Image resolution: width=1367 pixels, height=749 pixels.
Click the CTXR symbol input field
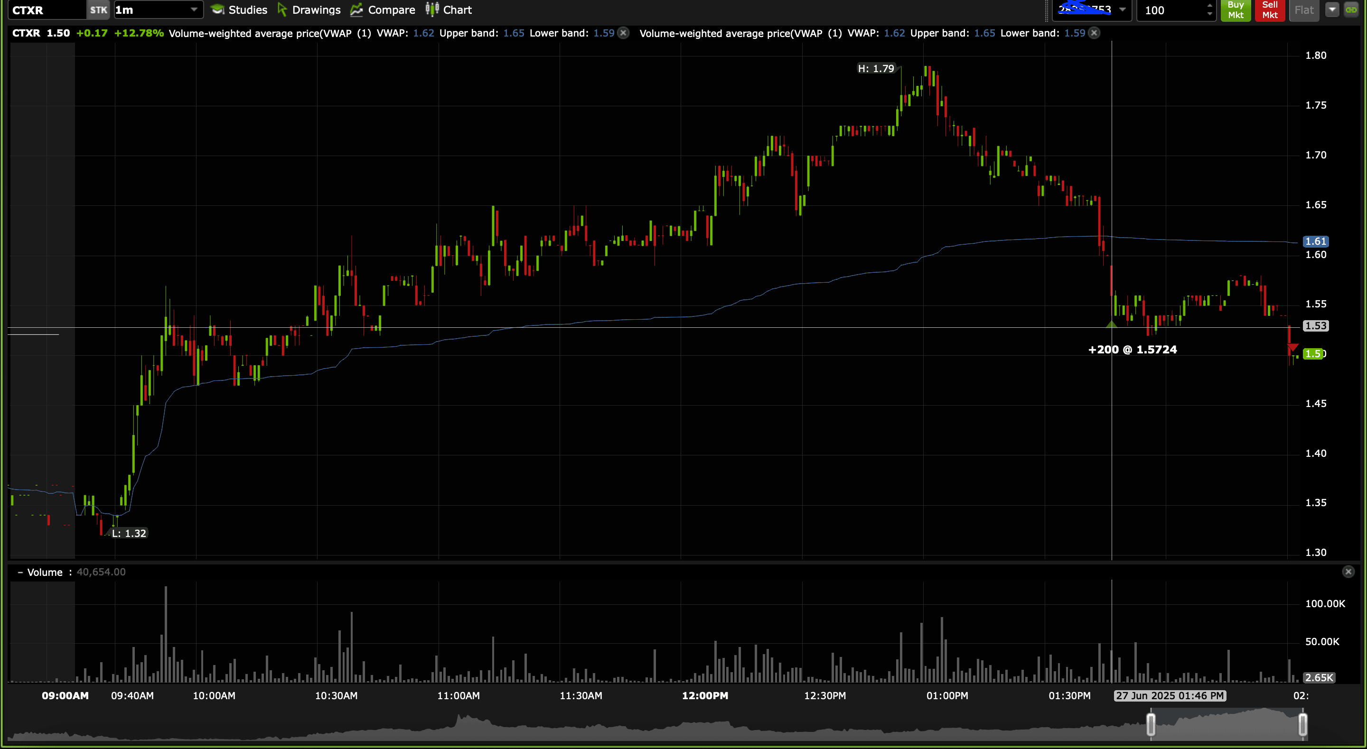point(47,10)
